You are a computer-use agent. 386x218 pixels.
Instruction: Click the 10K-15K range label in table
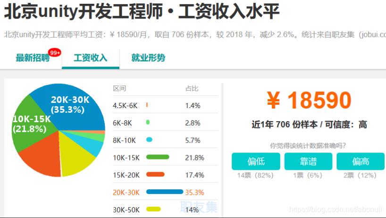pos(126,158)
